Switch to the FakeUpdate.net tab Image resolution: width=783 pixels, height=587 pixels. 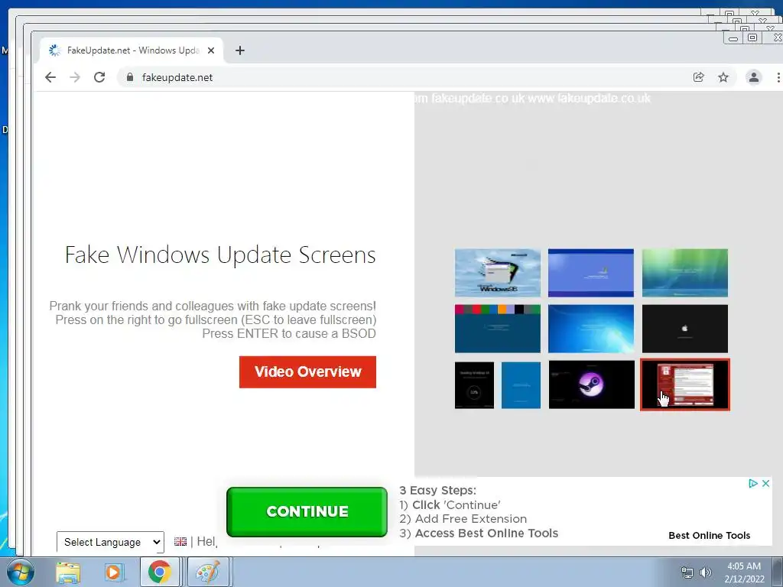pyautogui.click(x=132, y=50)
